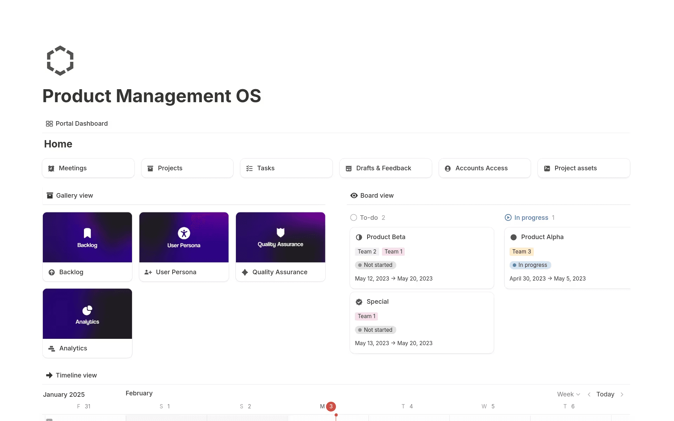This screenshot has width=674, height=421.
Task: Click the pink Team 1 tag on the Special card
Action: 366,316
